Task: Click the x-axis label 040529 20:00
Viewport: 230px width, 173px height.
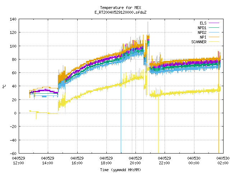Action: coord(135,161)
